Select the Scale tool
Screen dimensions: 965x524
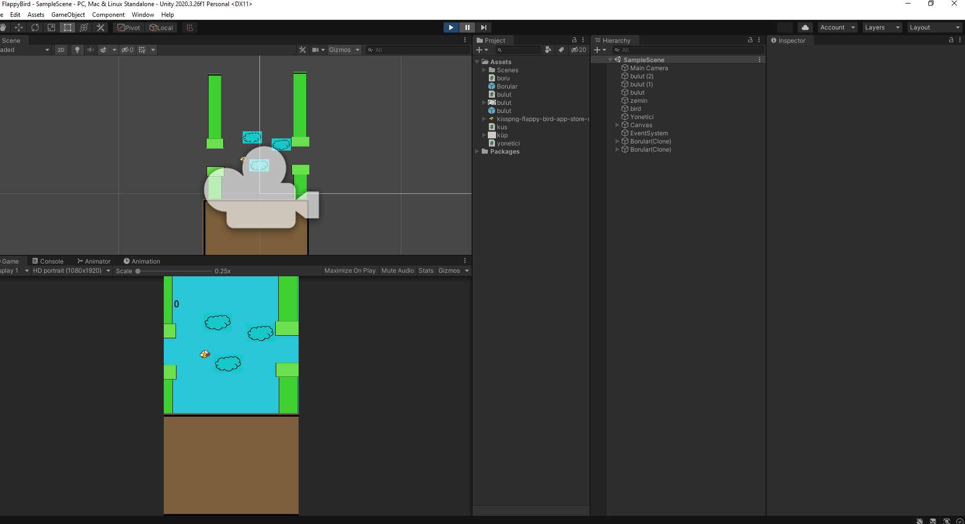coord(51,27)
